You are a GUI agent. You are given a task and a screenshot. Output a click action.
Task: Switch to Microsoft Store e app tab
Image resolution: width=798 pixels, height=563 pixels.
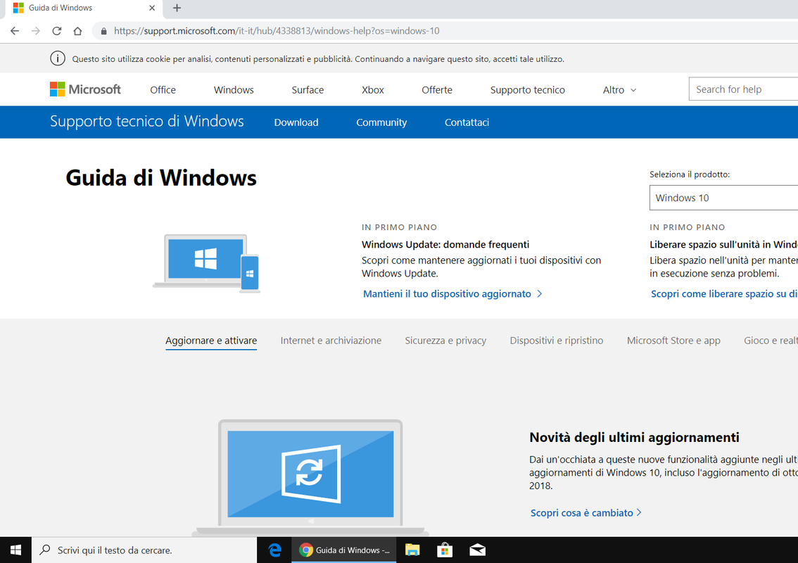(673, 341)
